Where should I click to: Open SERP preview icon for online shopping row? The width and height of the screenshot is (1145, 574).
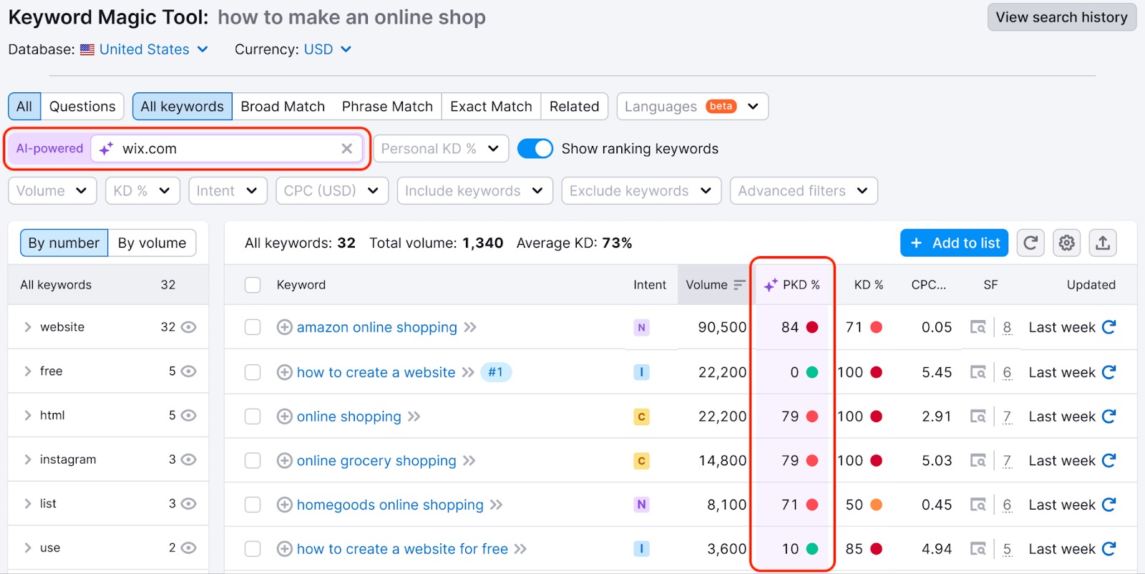coord(978,417)
